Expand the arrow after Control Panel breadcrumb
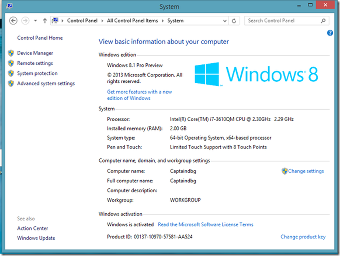Image resolution: width=340 pixels, height=256 pixels. pyautogui.click(x=102, y=21)
